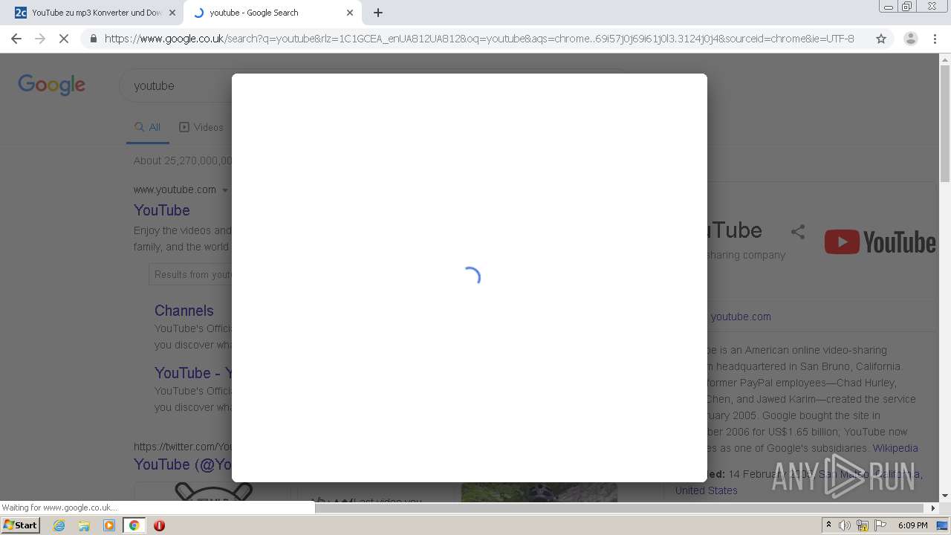Open the Wikipedia source link
This screenshot has width=951, height=535.
point(895,448)
